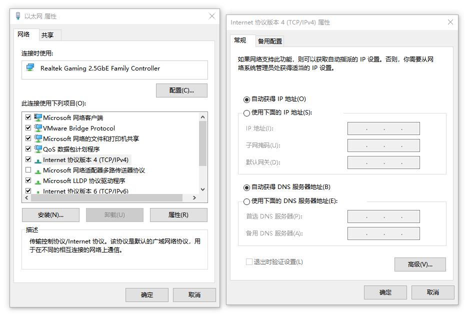This screenshot has width=471, height=318.
Task: Click the VMware Bridge Protocol icon
Action: pyautogui.click(x=37, y=128)
